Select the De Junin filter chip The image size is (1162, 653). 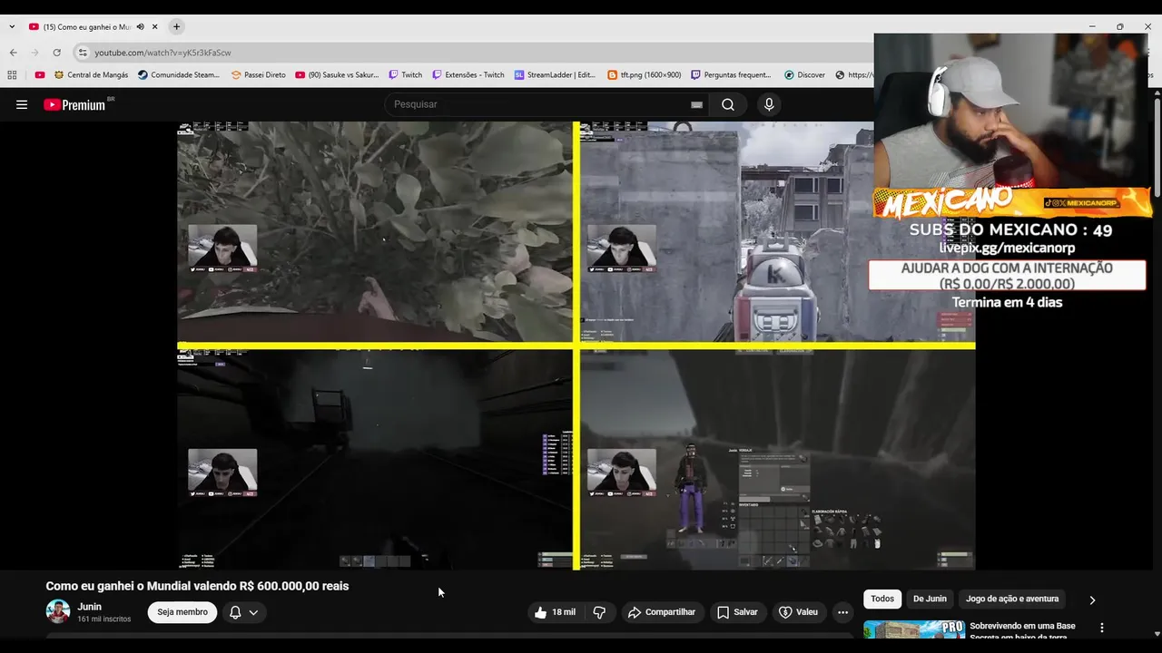pos(930,599)
